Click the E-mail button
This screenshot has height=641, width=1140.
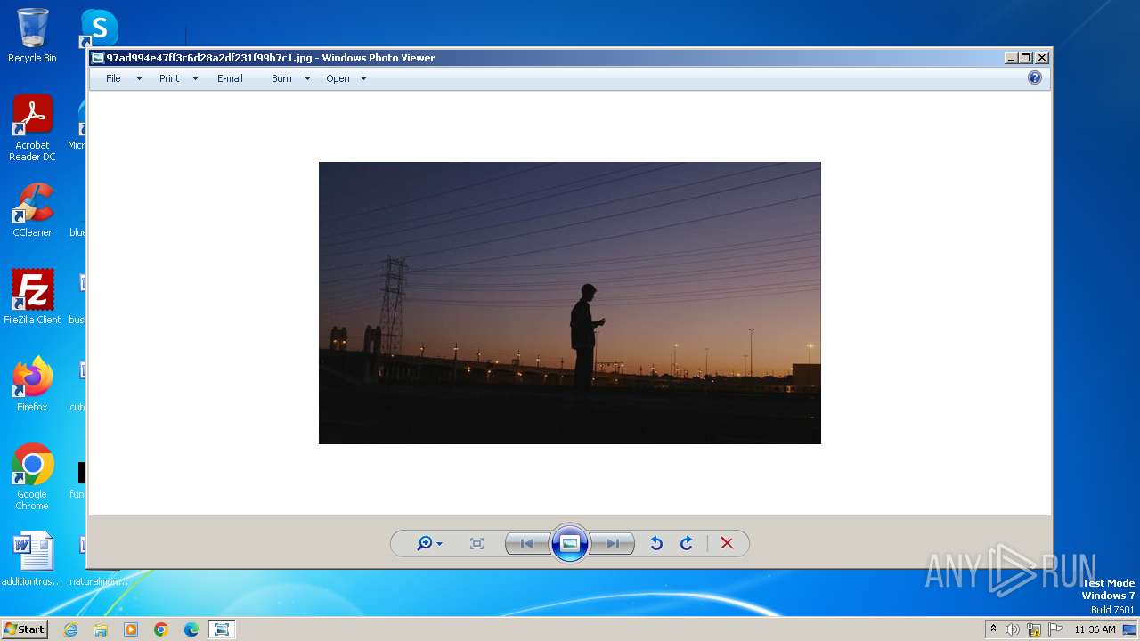(230, 78)
